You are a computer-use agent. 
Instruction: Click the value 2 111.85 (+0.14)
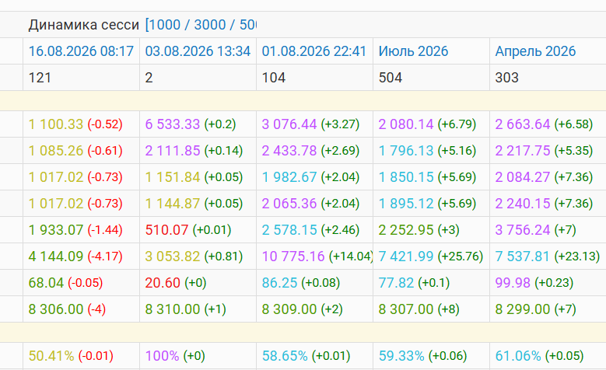[194, 151]
